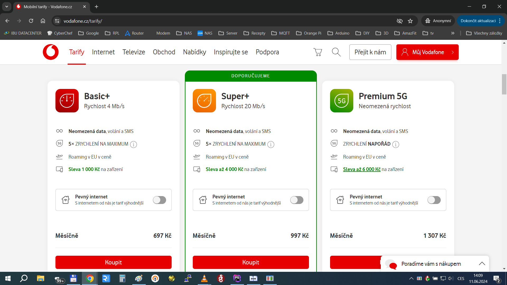Viewport: 507px width, 285px height.
Task: Open a new browser tab
Action: 96,7
